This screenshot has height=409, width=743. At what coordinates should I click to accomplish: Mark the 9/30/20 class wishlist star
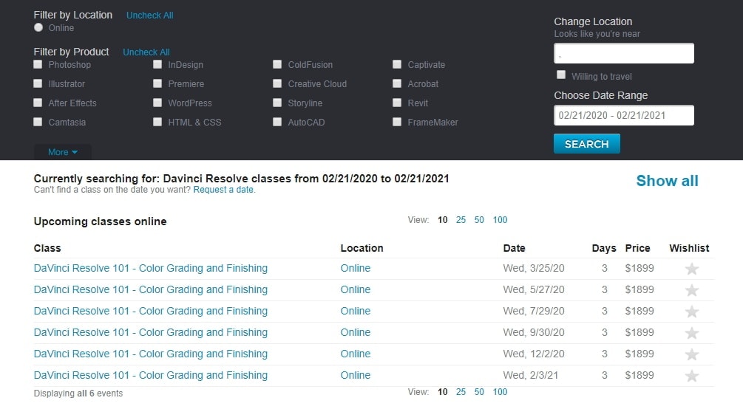(691, 333)
